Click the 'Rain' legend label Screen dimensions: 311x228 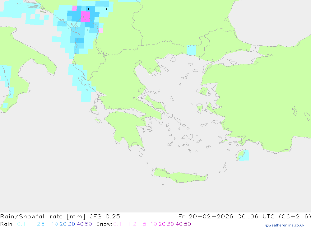(x=6, y=224)
